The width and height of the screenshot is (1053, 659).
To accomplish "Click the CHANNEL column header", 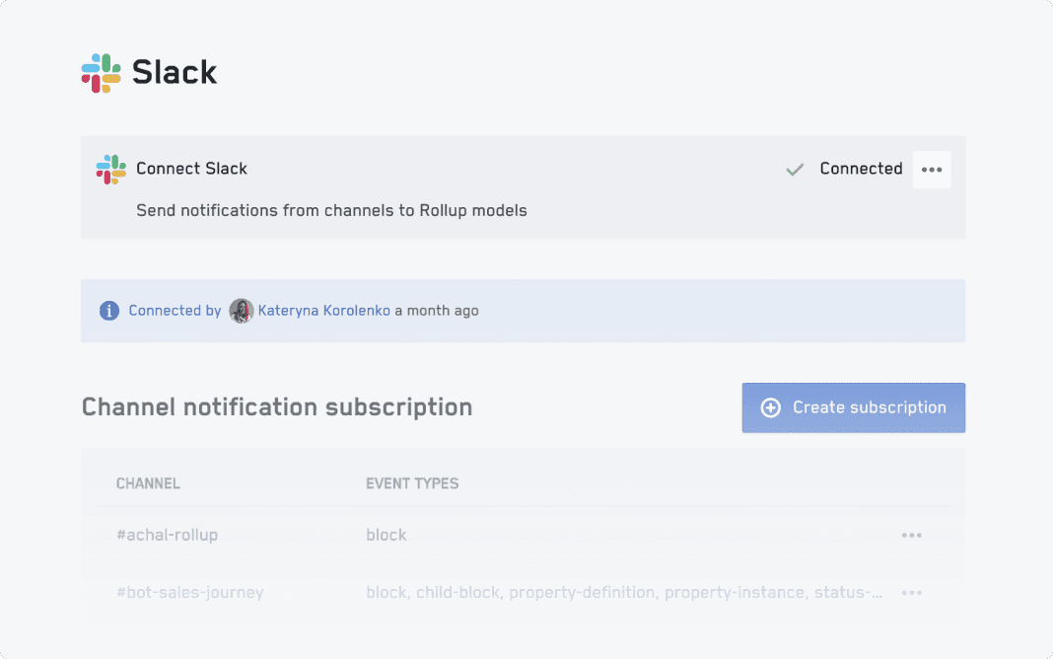I will (x=148, y=483).
